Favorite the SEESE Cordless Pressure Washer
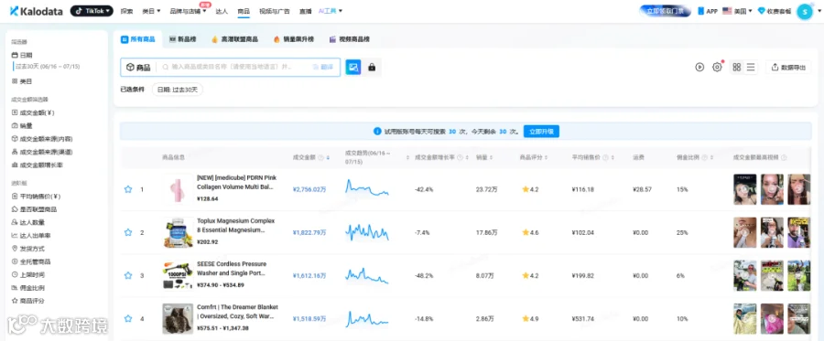This screenshot has width=824, height=341. [x=127, y=275]
